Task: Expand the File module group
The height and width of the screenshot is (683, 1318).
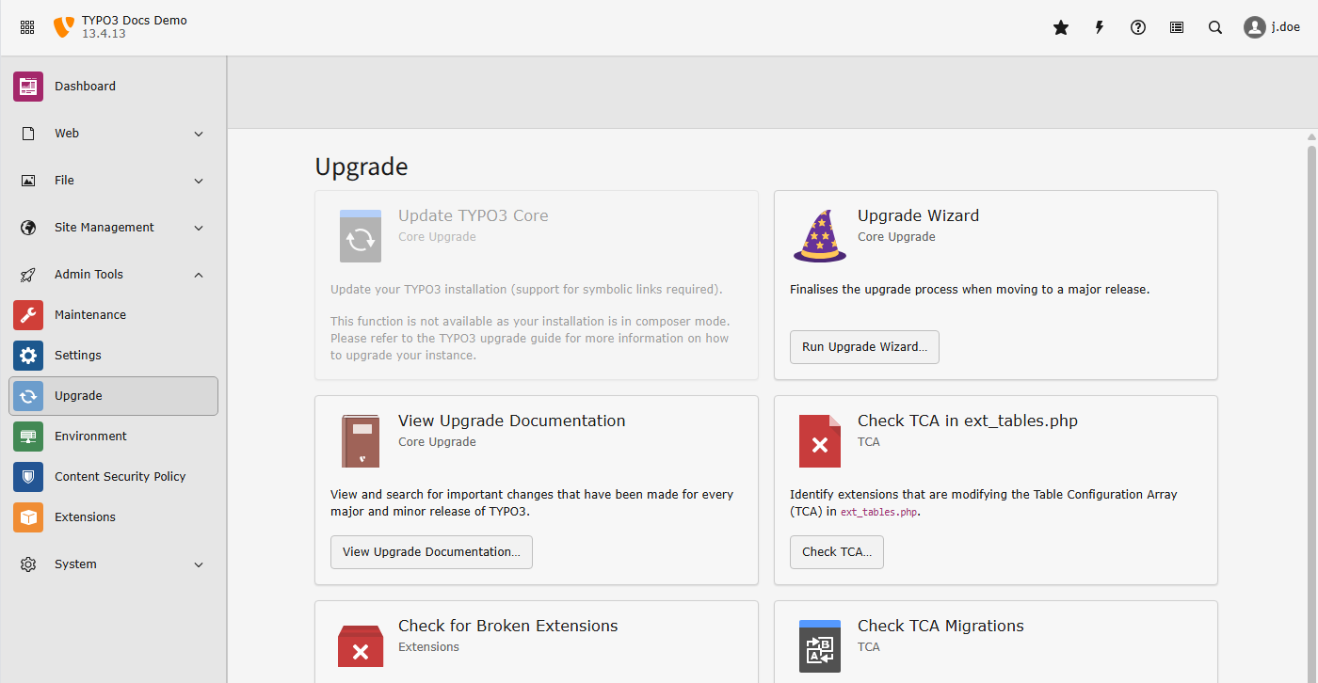Action: 114,181
